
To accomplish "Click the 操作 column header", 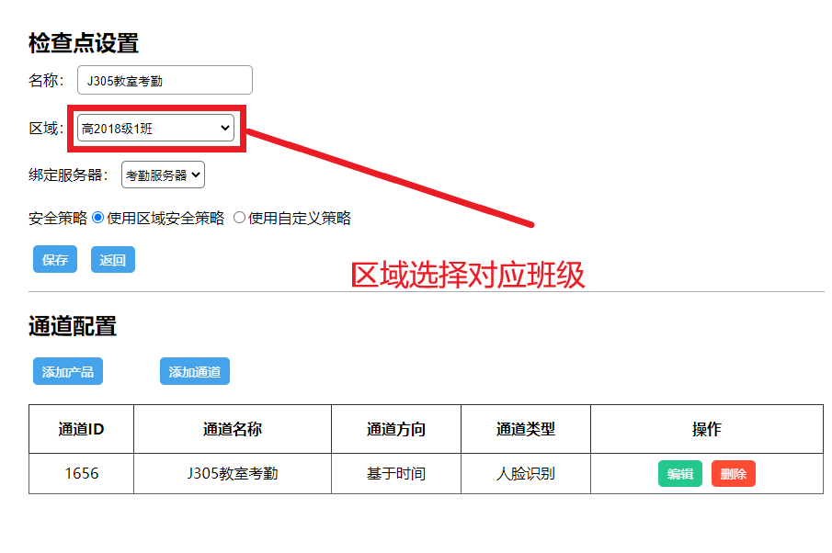I will pos(706,429).
